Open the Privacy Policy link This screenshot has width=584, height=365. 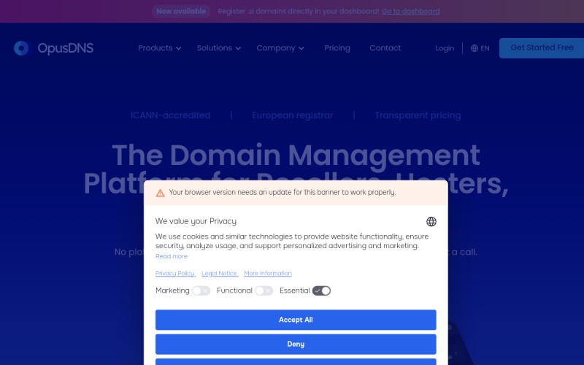(175, 273)
